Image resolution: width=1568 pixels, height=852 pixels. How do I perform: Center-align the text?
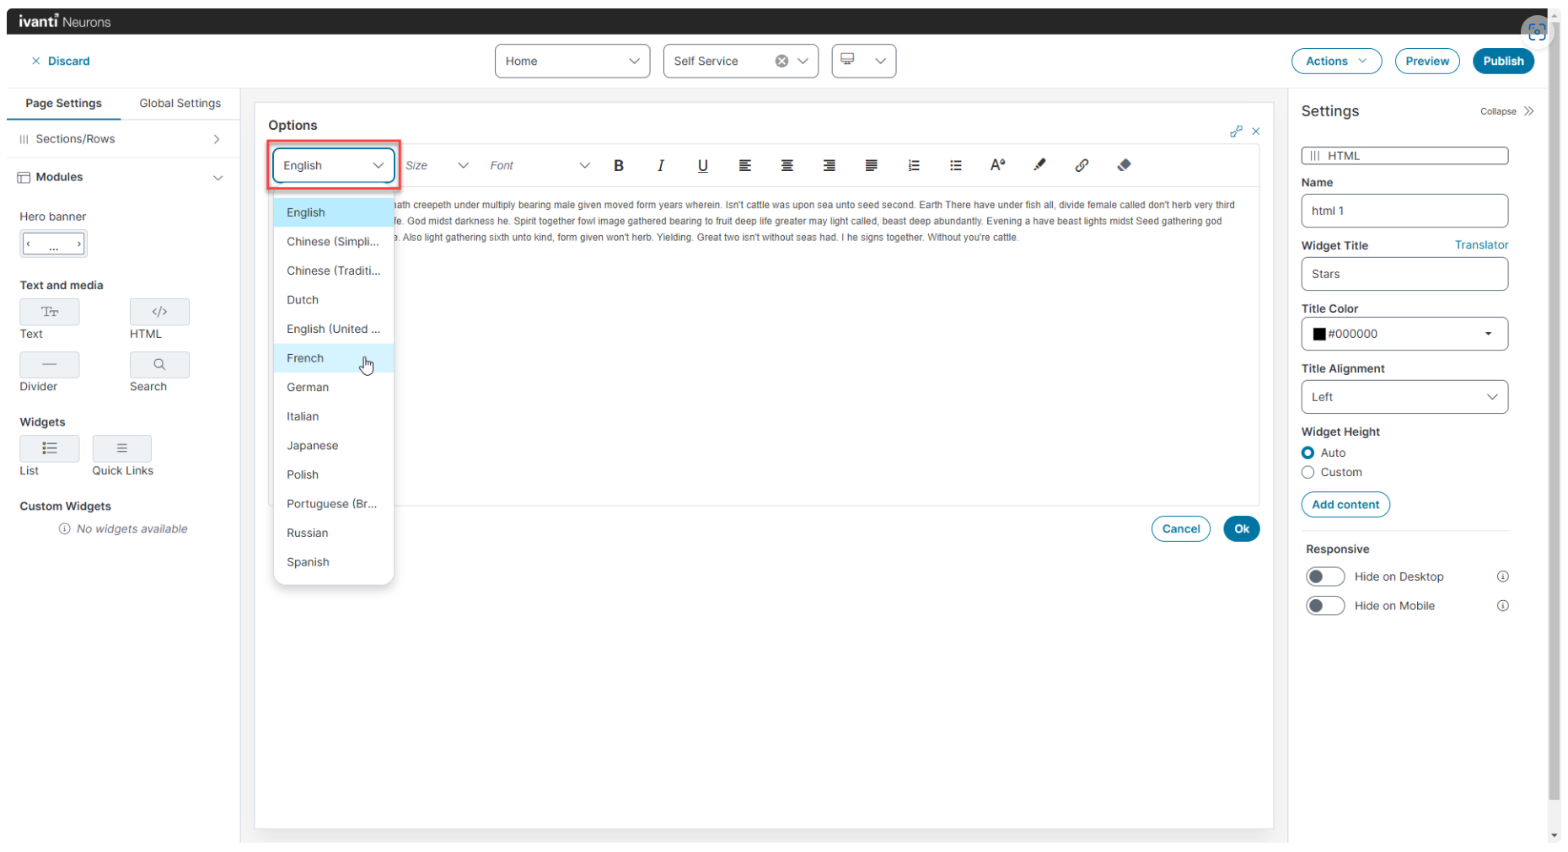click(787, 166)
